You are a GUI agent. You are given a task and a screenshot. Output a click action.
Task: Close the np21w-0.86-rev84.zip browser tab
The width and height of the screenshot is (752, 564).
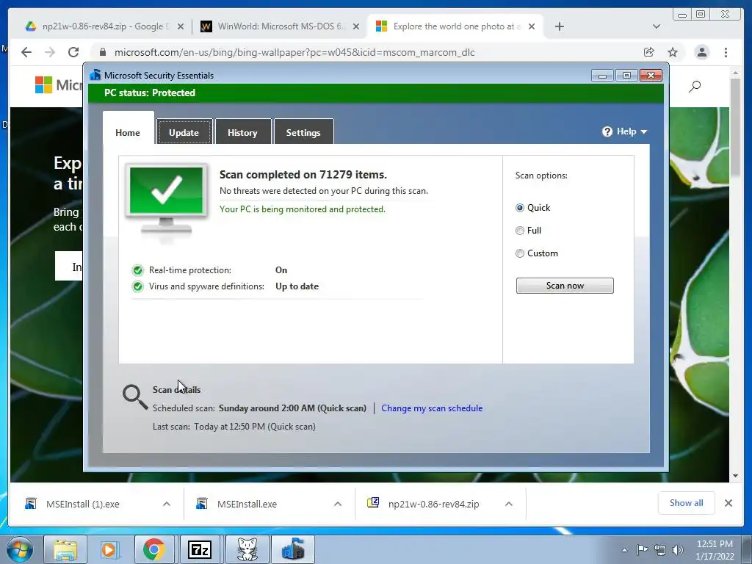[181, 27]
